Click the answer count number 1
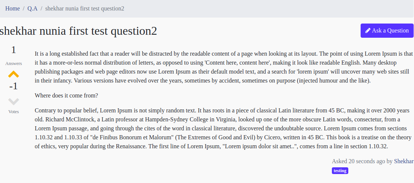The height and width of the screenshot is (183, 414). click(13, 50)
